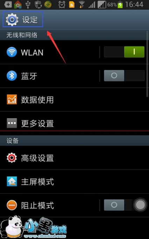Open the orange data usage chart icon
The image size is (149, 239).
point(12,99)
